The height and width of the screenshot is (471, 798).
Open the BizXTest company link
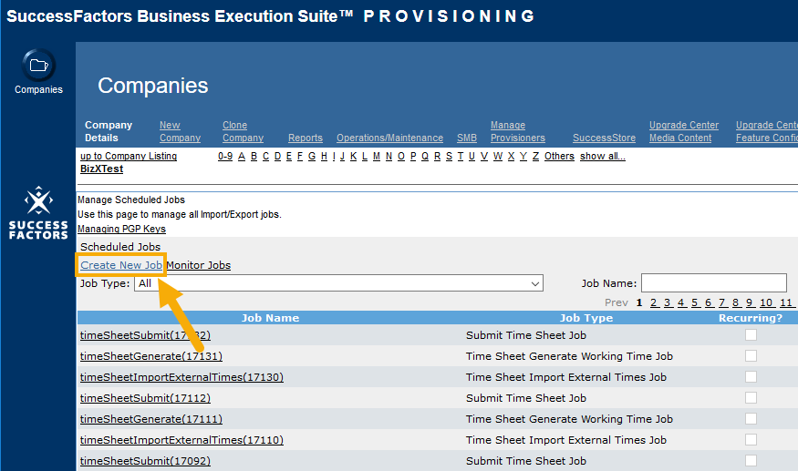click(x=102, y=169)
